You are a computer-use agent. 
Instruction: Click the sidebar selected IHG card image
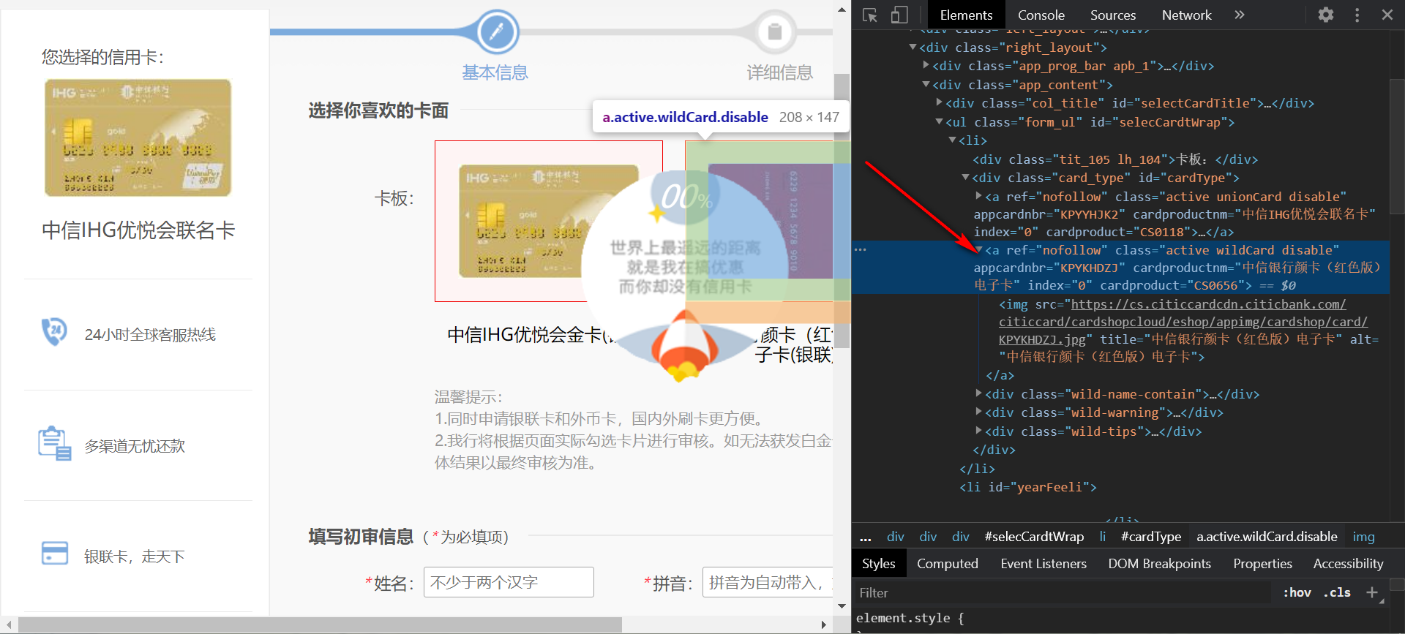pyautogui.click(x=138, y=137)
